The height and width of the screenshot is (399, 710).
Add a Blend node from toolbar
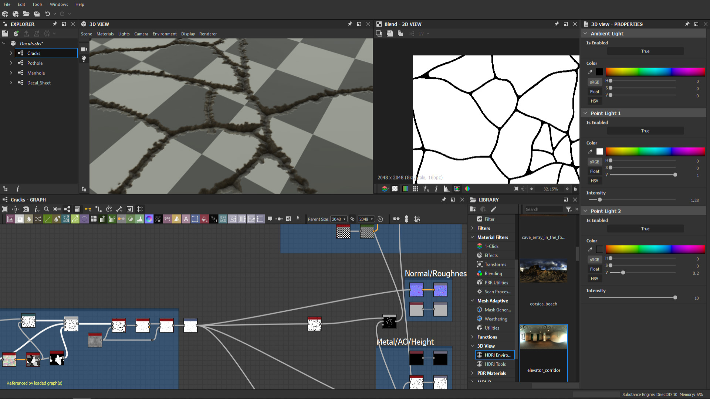(x=20, y=219)
